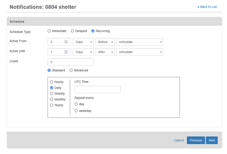Select the Recurring schedule type
The height and width of the screenshot is (154, 227).
point(93,31)
